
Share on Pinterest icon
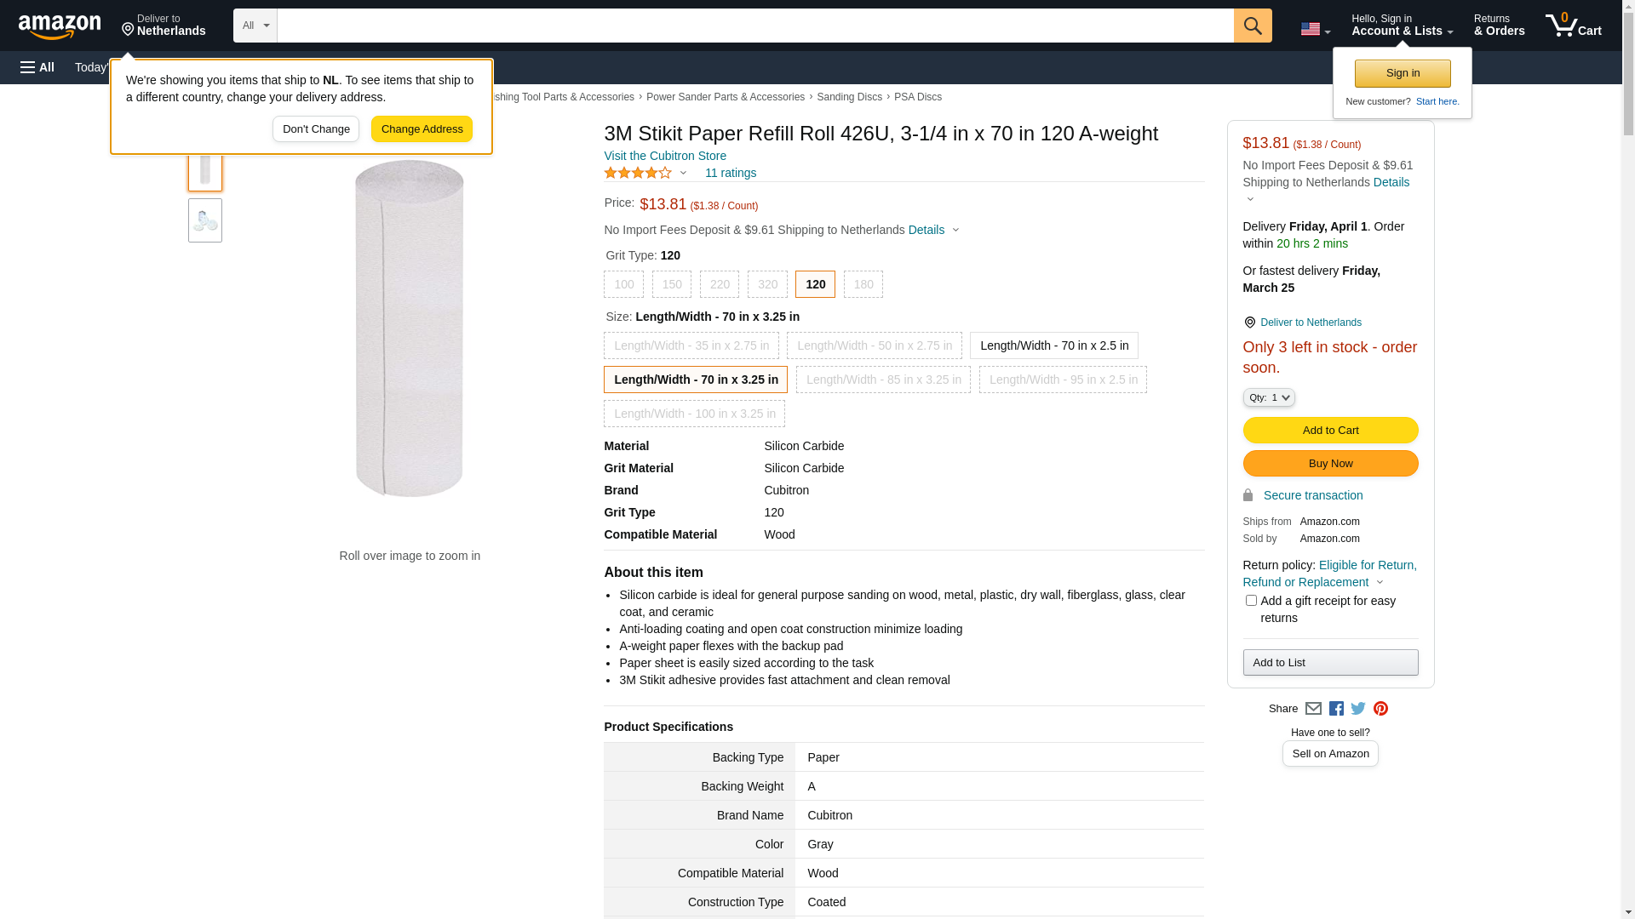coord(1380,709)
